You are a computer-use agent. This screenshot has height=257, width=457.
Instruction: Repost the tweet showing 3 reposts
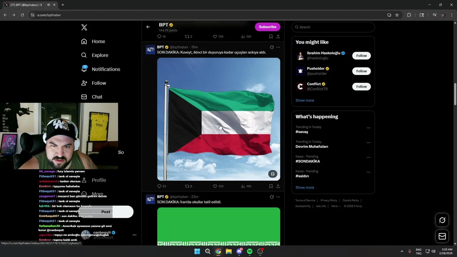pos(189,36)
